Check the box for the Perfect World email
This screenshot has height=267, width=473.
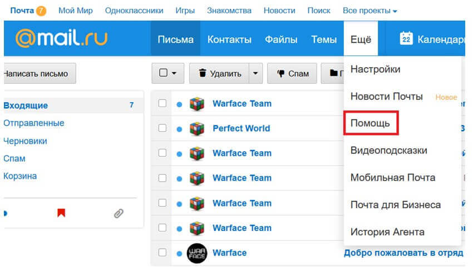coord(162,128)
